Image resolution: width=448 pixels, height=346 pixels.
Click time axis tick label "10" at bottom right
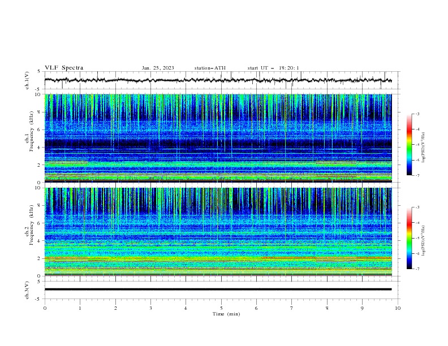point(398,308)
